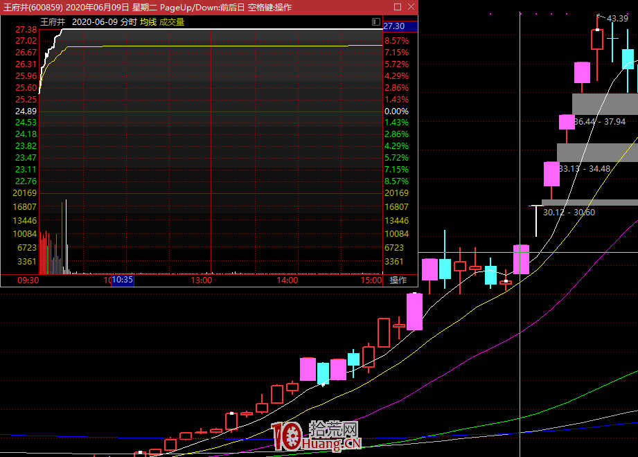Image resolution: width=638 pixels, height=457 pixels.
Task: Close the 王府井 intraday popup window
Action: 411,7
